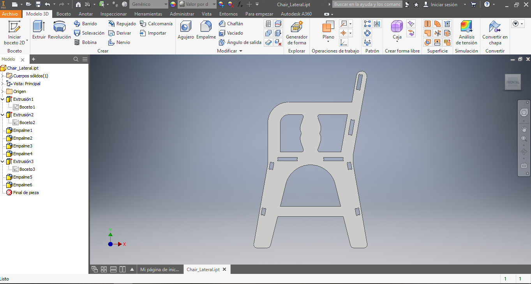Click Convertir en chapa
This screenshot has width=531, height=284.
495,33
